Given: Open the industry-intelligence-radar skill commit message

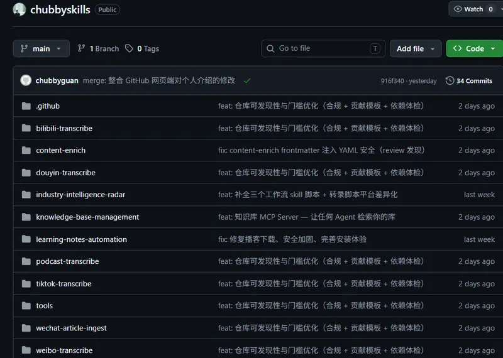Looking at the screenshot, I should point(307,195).
